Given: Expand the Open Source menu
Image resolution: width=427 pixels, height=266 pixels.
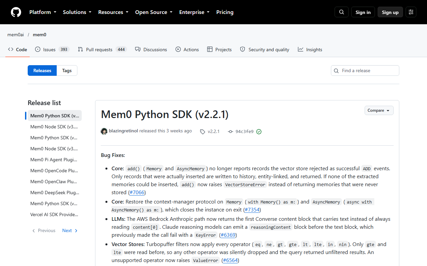Looking at the screenshot, I should coord(154,12).
